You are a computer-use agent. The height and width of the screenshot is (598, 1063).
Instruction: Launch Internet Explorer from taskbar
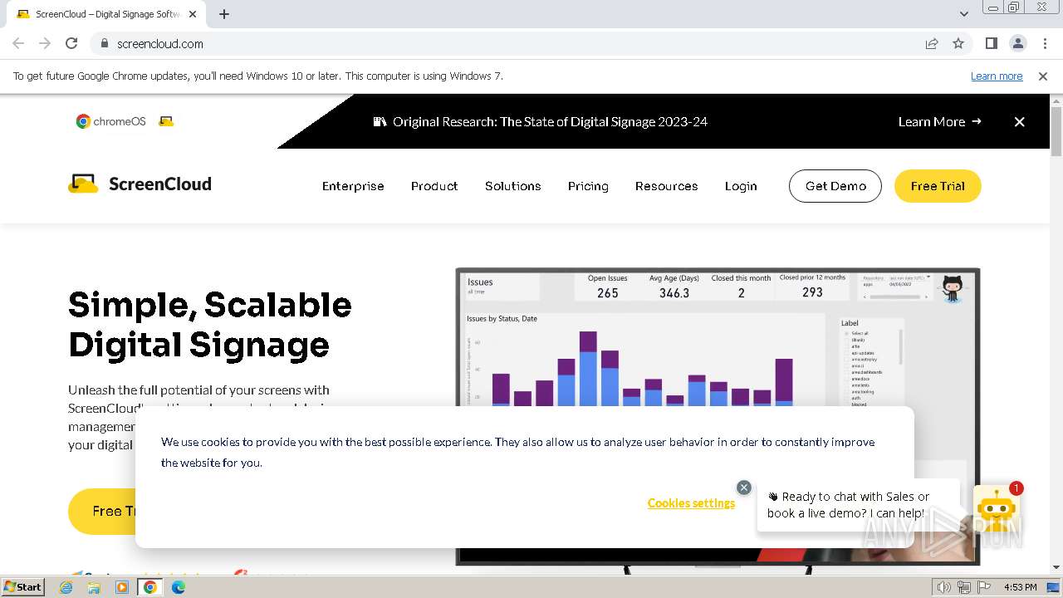(x=66, y=587)
